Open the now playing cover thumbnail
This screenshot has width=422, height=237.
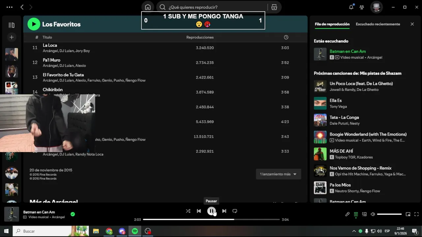click(x=12, y=214)
